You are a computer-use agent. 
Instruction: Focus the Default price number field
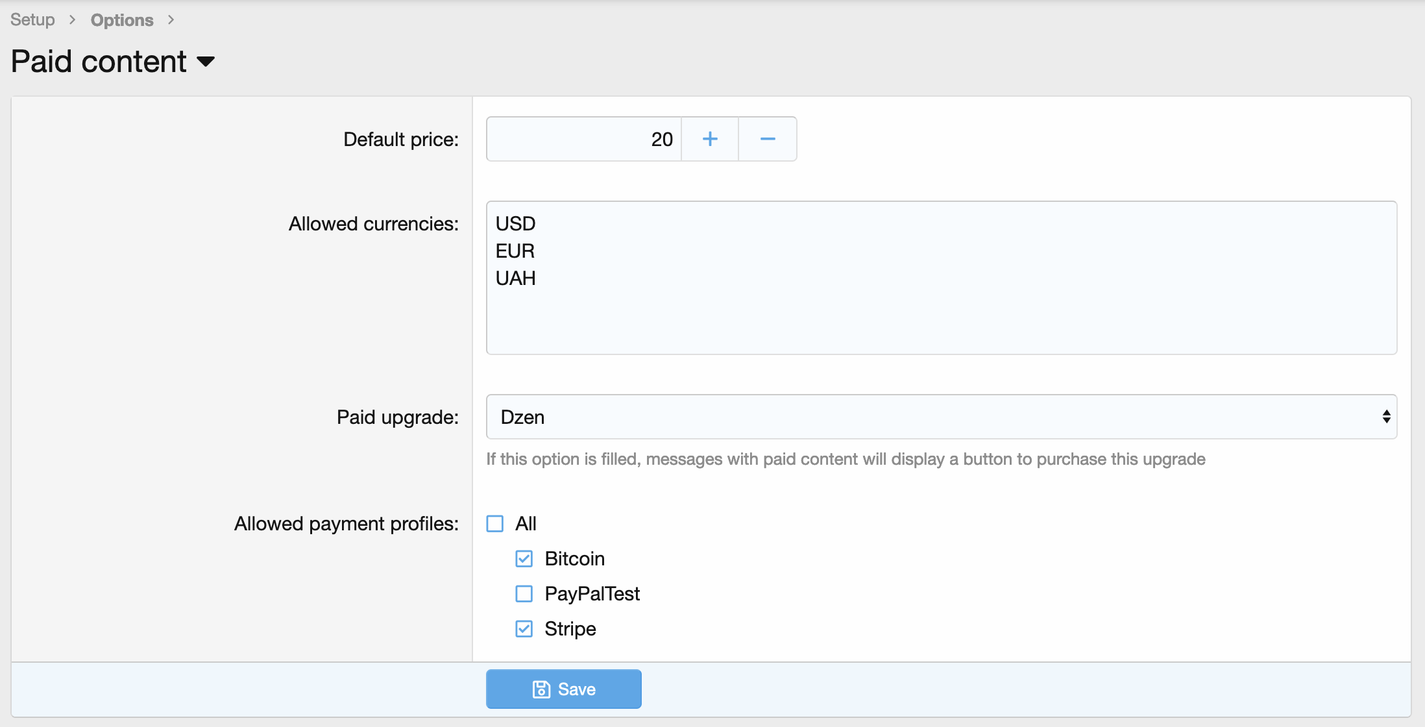click(x=584, y=139)
